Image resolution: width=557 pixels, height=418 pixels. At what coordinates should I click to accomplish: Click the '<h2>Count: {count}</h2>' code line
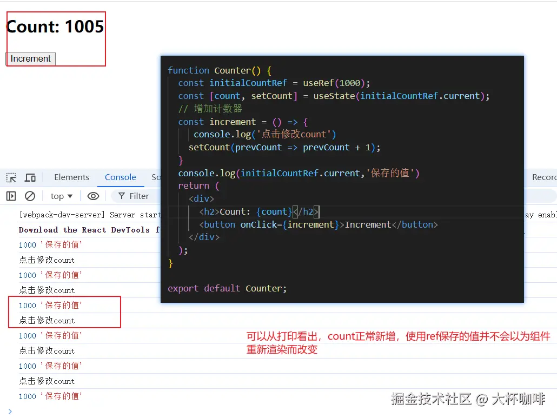tap(260, 211)
